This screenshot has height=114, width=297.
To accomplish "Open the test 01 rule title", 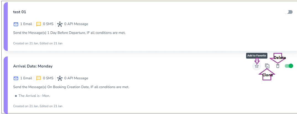I will pos(20,12).
